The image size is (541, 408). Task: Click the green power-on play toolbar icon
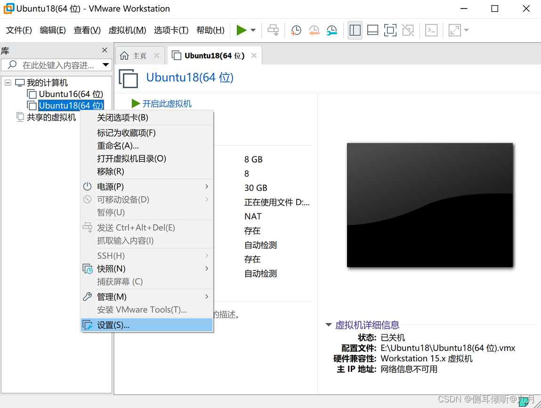241,30
